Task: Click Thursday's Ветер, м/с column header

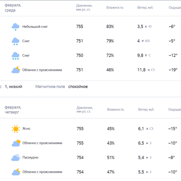Action: pos(146,110)
